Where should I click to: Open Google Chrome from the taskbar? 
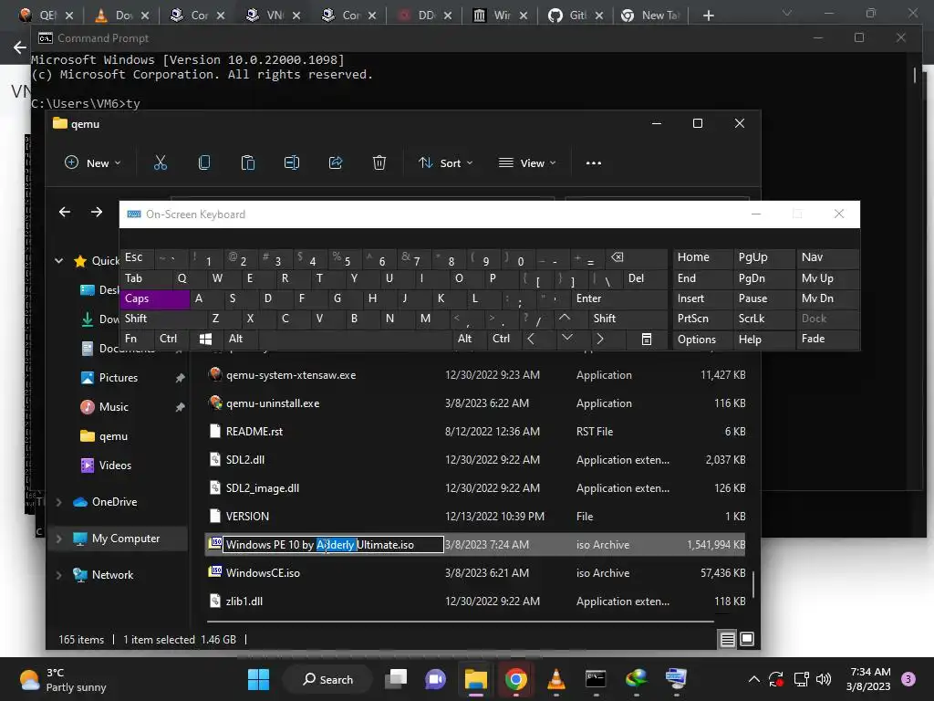516,679
